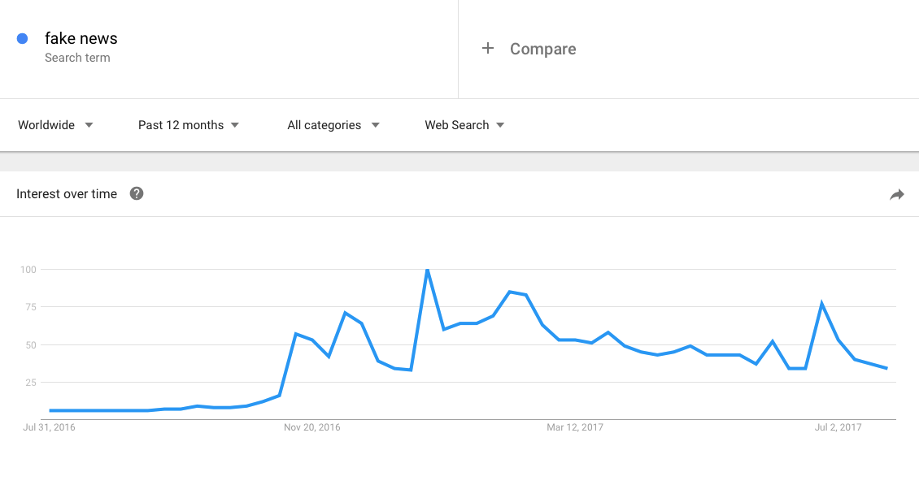Open the Interest over time help icon
Screen dimensions: 919x485
tap(137, 194)
